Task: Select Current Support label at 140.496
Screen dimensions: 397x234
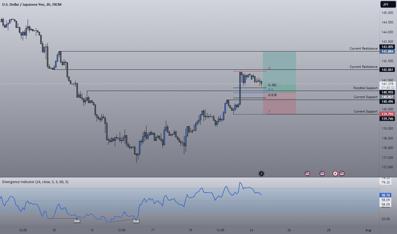Action: click(365, 97)
